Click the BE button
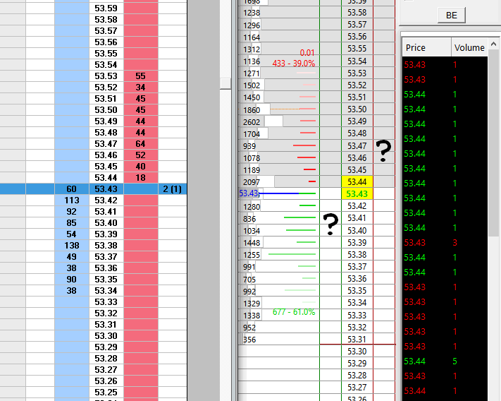This screenshot has height=401, width=501. [x=451, y=16]
